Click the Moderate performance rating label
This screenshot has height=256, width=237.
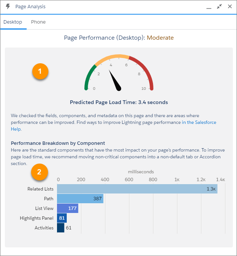(x=160, y=38)
